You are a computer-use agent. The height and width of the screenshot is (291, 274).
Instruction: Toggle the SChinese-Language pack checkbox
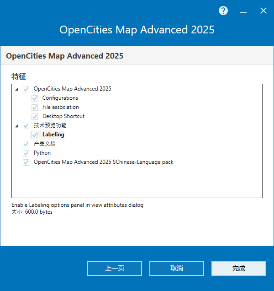26,162
